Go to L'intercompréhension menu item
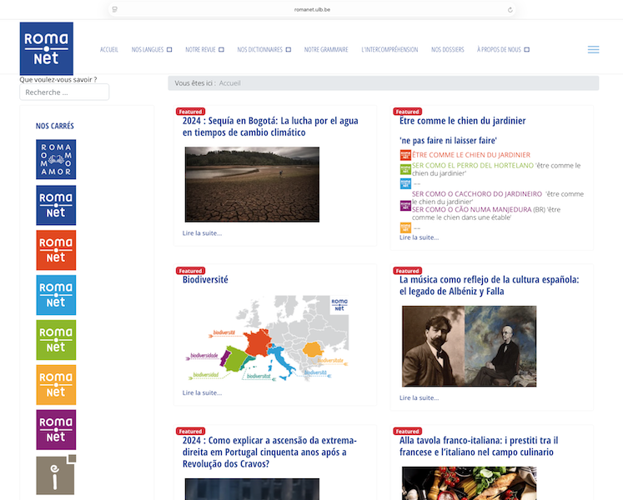 (x=389, y=50)
